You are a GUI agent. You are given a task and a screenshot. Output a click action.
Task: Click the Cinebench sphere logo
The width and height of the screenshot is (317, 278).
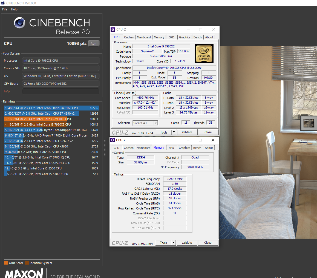click(20, 23)
